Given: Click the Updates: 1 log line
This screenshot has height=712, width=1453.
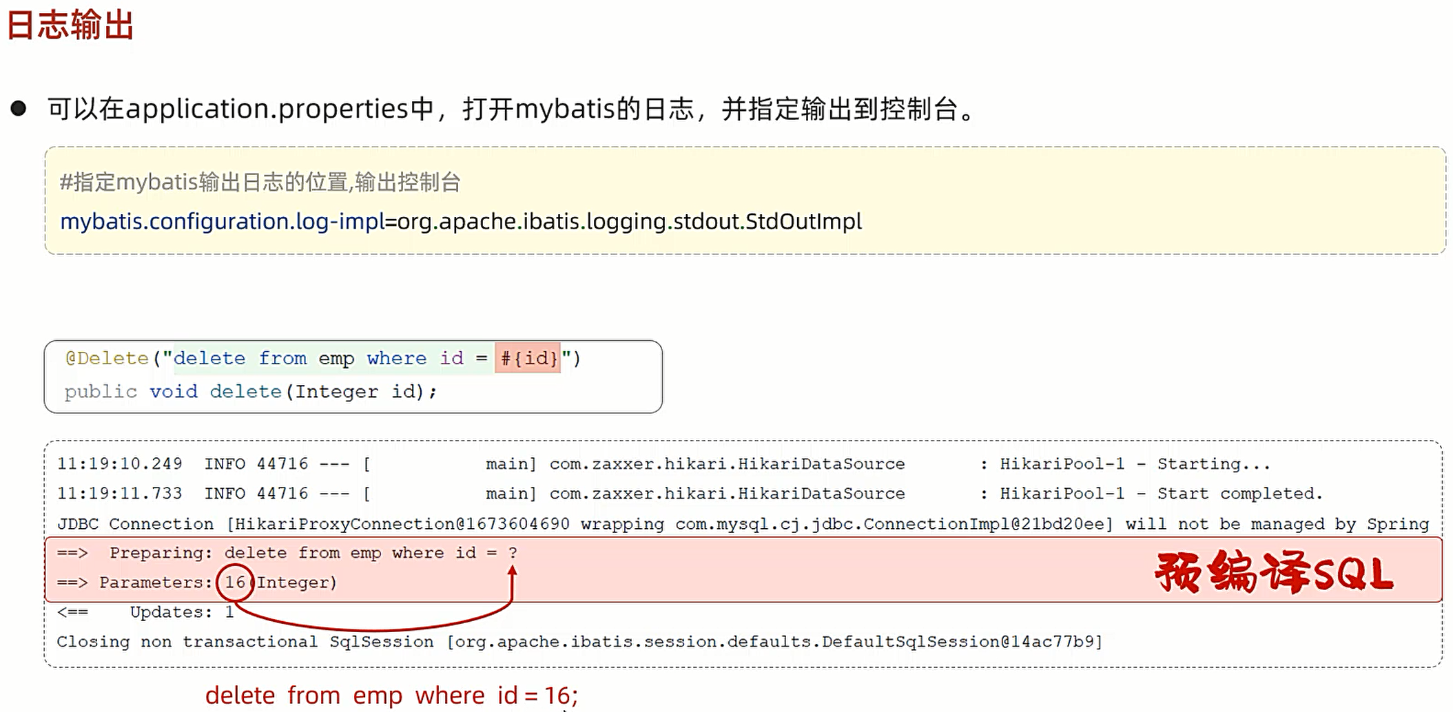Looking at the screenshot, I should click(x=145, y=612).
